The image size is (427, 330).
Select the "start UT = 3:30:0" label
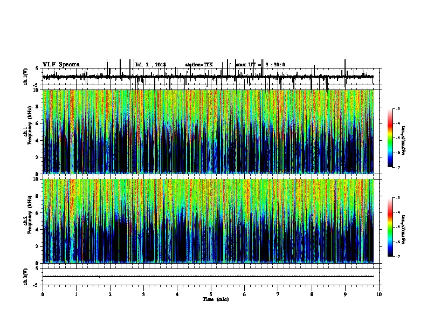pos(260,65)
